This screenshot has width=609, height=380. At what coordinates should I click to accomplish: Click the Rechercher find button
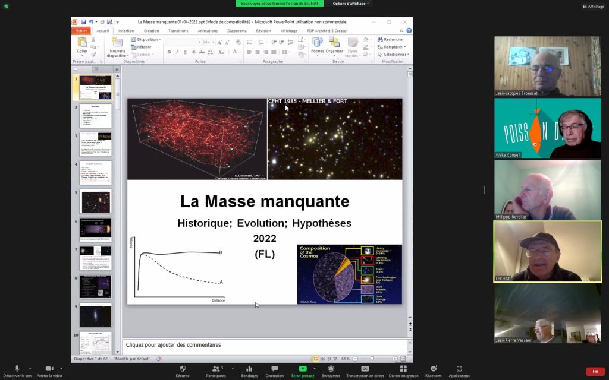point(391,39)
